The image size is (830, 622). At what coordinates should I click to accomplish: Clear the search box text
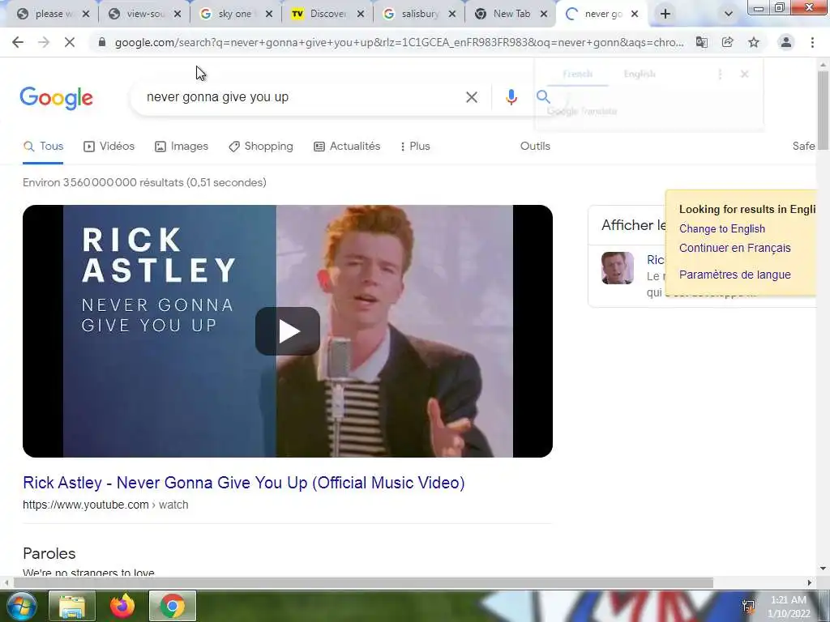pos(472,97)
